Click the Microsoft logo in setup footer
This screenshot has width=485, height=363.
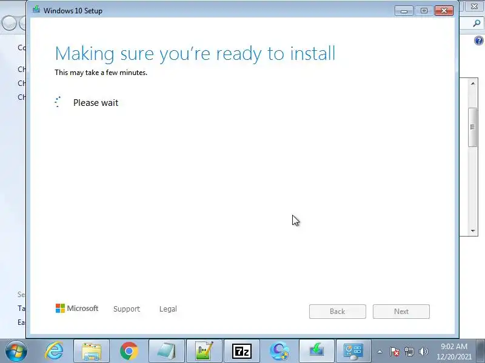[77, 308]
